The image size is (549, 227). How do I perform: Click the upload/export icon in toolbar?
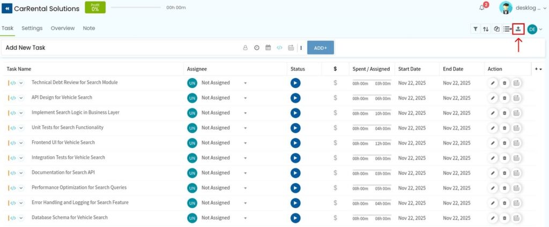(x=518, y=29)
